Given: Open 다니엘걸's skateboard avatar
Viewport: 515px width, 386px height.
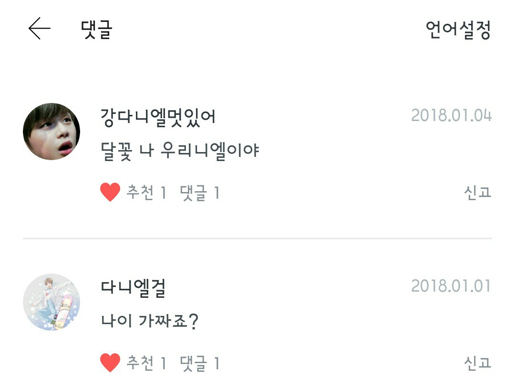Looking at the screenshot, I should pyautogui.click(x=51, y=302).
